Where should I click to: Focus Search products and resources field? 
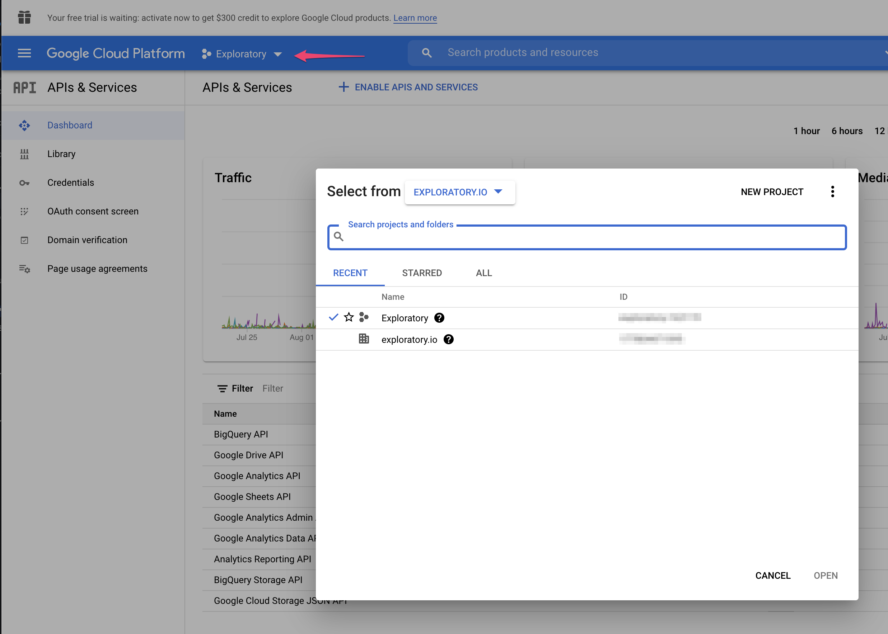[649, 53]
